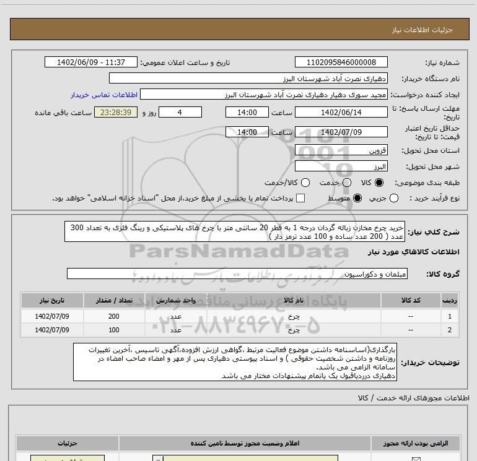The image size is (477, 461).
Task: Select the خدمت radio button
Action: pyautogui.click(x=347, y=183)
